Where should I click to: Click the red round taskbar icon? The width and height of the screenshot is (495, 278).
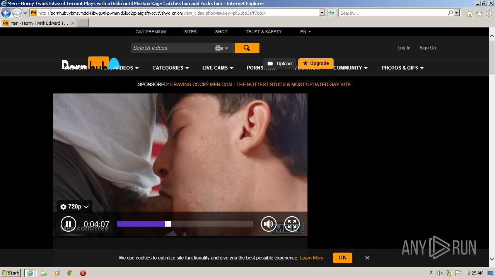[x=83, y=273]
